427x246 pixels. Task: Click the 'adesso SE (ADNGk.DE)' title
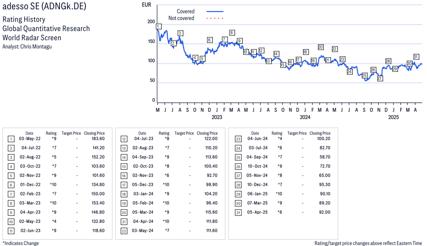tap(44, 6)
